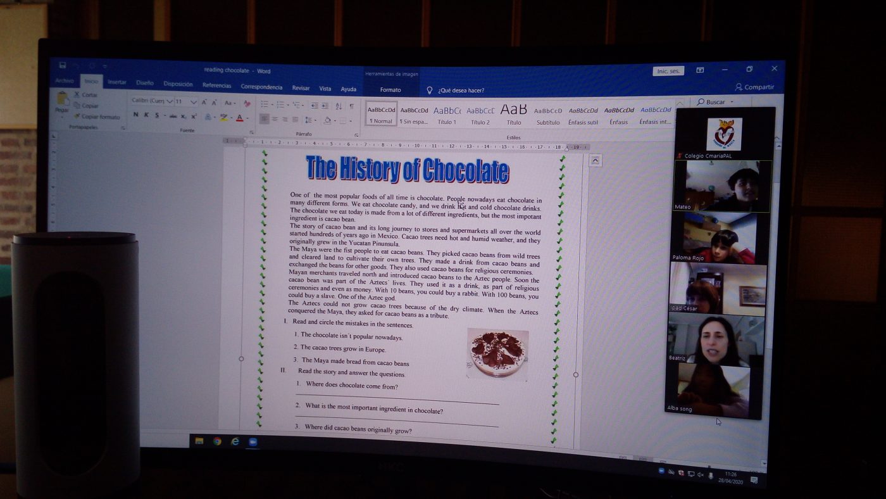Click the sort (A-Z) paragraph icon
Image resolution: width=886 pixels, height=499 pixels.
(x=339, y=106)
